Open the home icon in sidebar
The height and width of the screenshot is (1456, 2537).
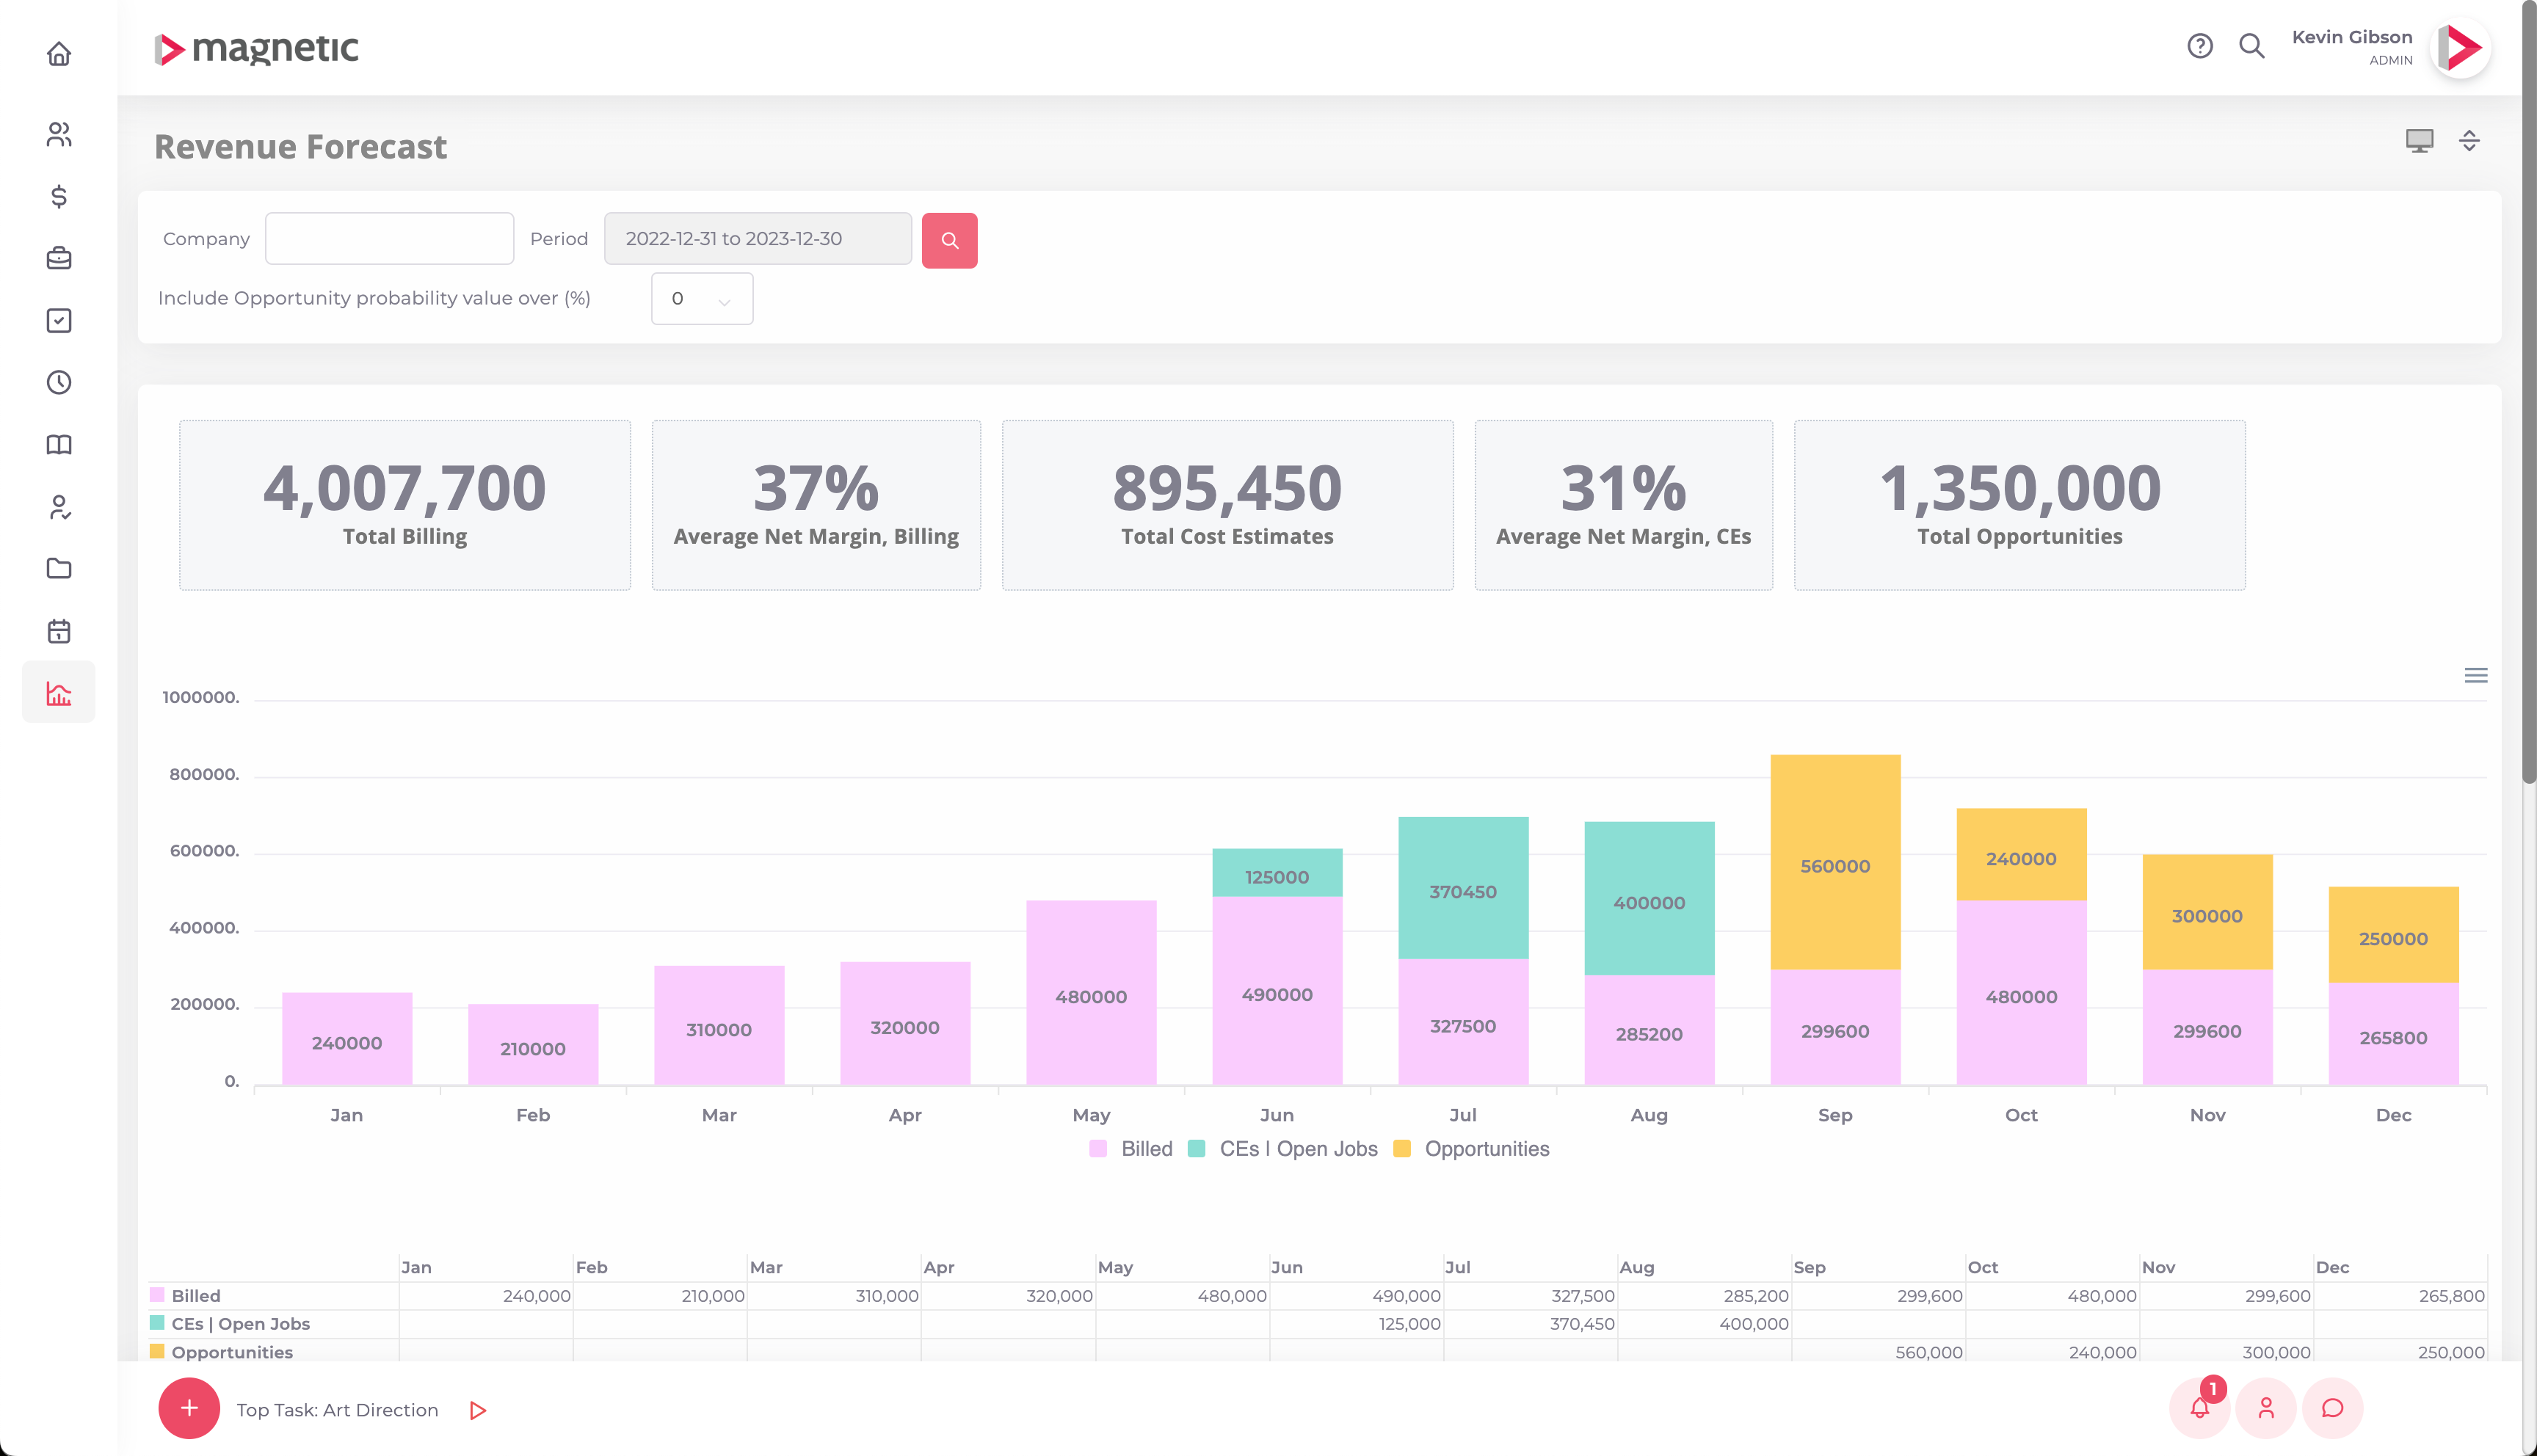(59, 54)
